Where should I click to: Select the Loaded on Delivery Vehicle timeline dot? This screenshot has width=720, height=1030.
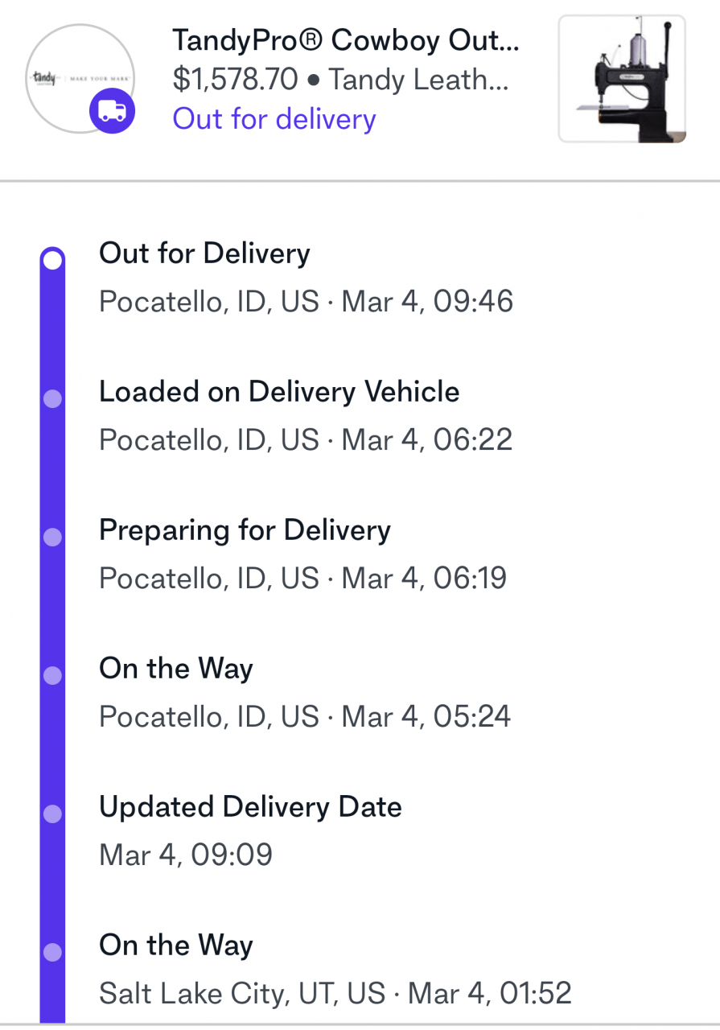point(52,398)
